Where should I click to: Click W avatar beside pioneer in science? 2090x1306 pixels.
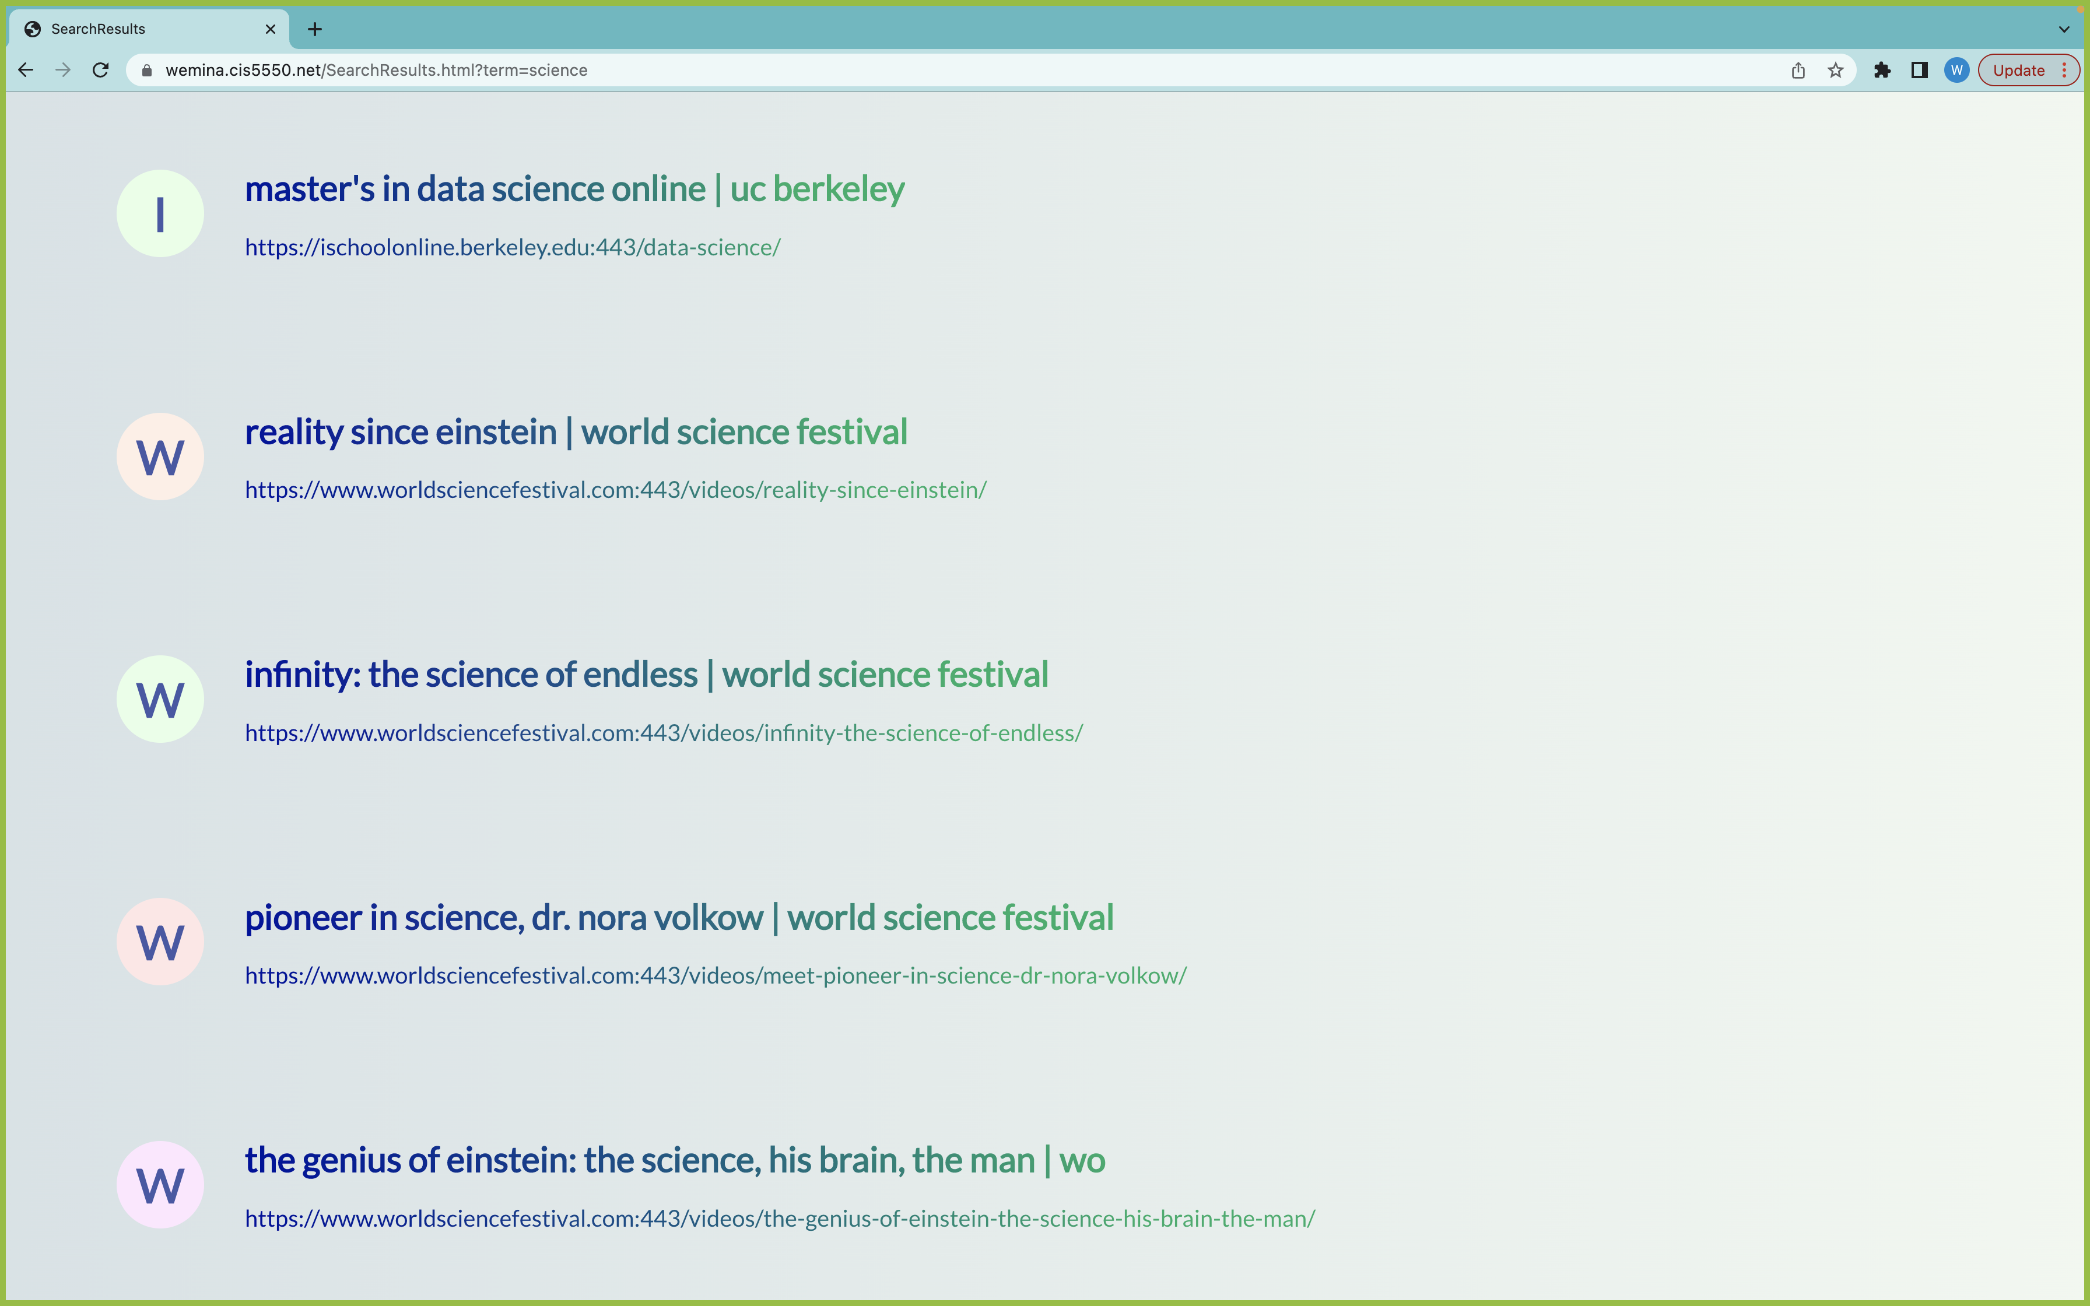click(x=160, y=942)
